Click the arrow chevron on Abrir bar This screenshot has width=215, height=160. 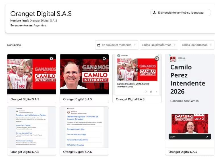click(207, 137)
